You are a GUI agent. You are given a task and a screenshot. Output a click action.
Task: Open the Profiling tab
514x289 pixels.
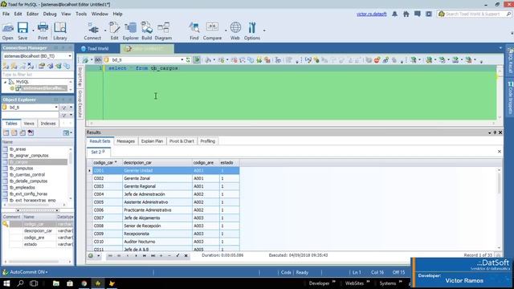click(x=207, y=141)
